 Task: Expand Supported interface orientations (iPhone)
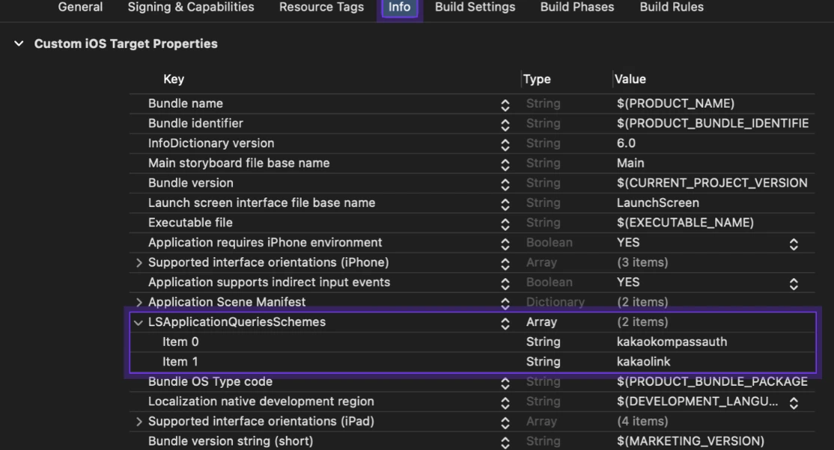tap(139, 262)
